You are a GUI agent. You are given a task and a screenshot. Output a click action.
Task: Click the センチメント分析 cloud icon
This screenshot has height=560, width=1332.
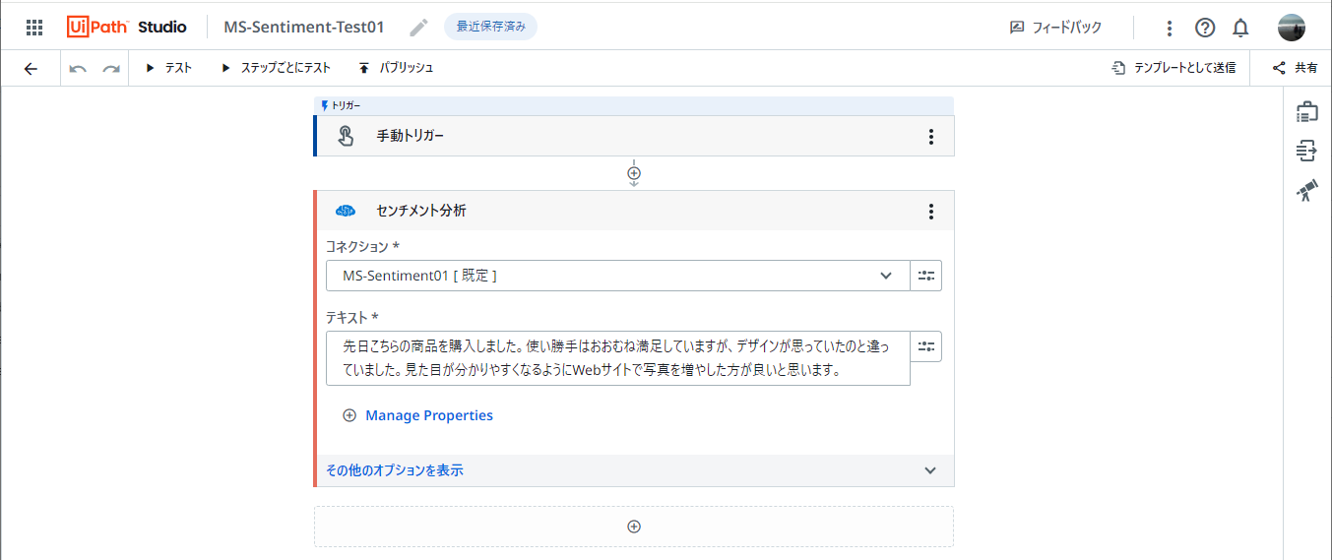(346, 211)
